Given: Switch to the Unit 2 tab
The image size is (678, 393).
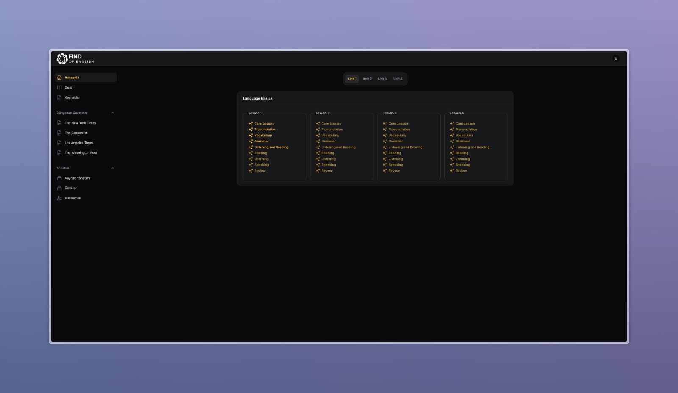Looking at the screenshot, I should (x=367, y=79).
